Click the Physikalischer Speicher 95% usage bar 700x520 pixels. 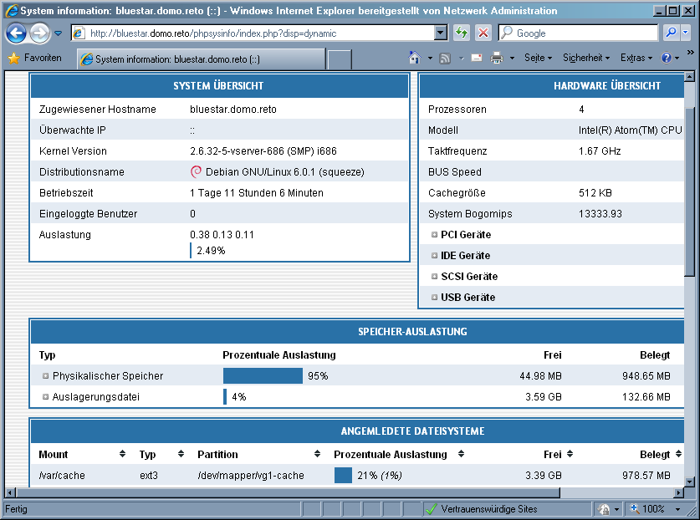pos(263,376)
